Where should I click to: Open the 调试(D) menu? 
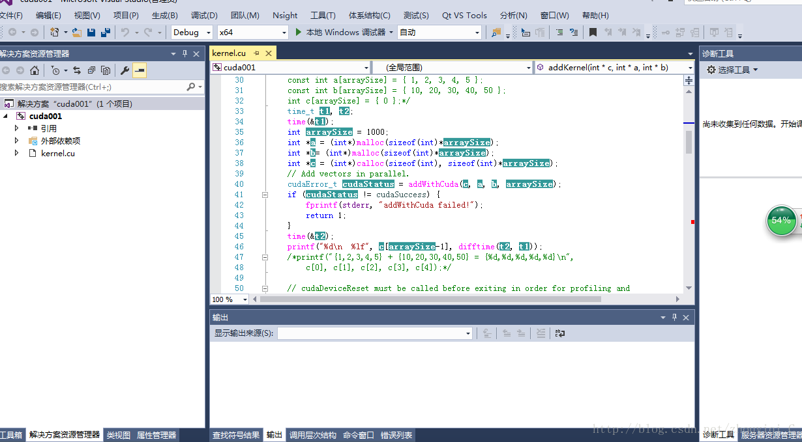204,15
